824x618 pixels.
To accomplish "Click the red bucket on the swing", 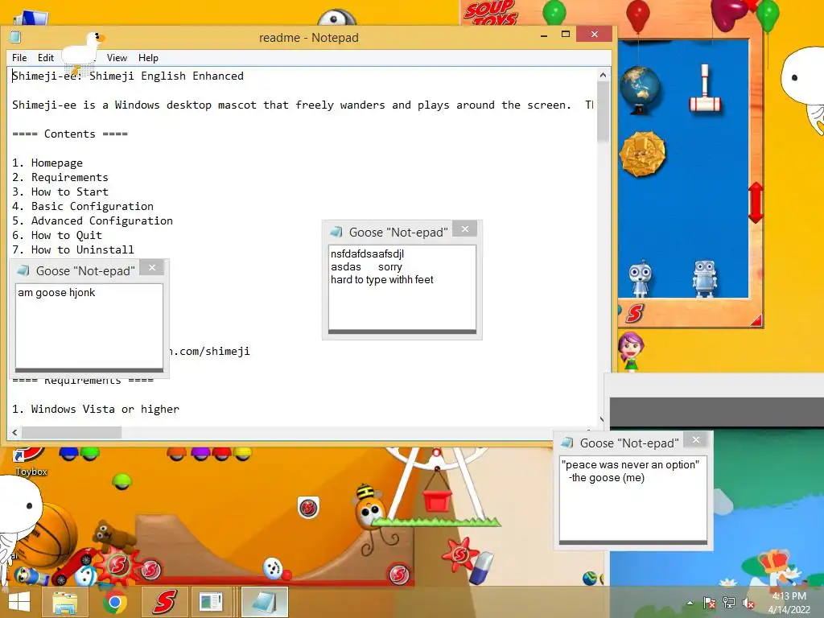I will pos(437,500).
